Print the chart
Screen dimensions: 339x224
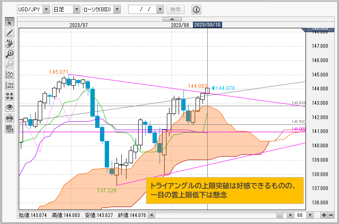point(10,118)
